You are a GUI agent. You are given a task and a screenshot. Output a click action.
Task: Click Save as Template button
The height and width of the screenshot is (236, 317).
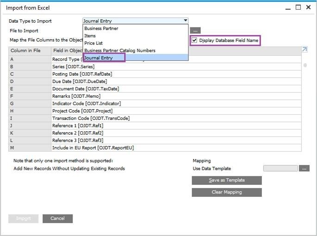tap(227, 180)
